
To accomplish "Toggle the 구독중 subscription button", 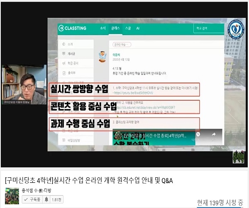I will 31,200.
